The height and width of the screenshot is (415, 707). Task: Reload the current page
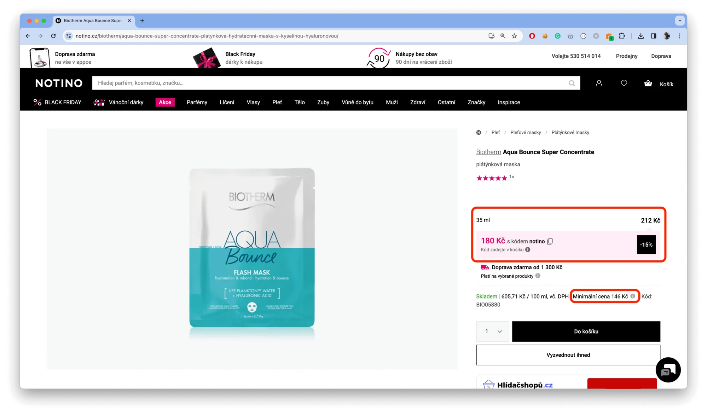click(x=53, y=36)
